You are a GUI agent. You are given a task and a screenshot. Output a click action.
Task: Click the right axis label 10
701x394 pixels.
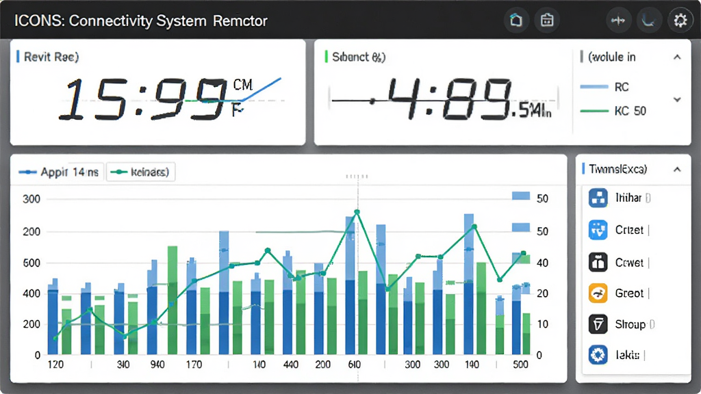tap(542, 324)
